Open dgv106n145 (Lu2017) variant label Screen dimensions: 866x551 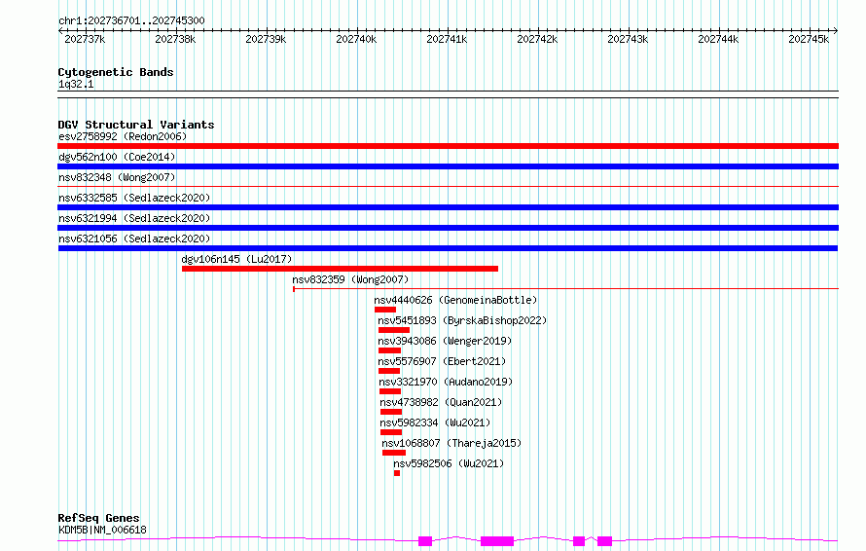(237, 259)
